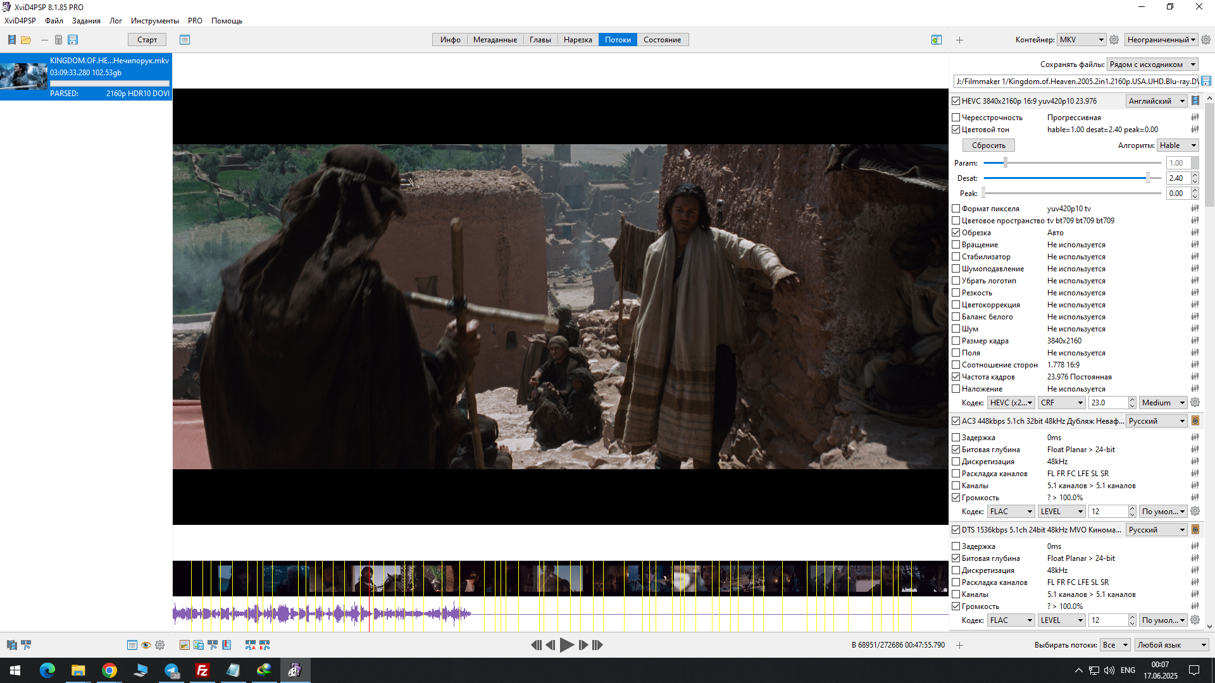Viewport: 1215px width, 683px height.
Task: Switch to the Инфо tab
Action: pos(451,40)
